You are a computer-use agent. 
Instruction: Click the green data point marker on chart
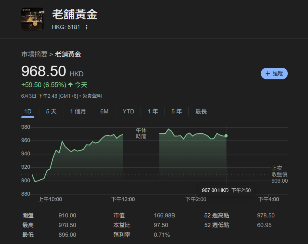pos(226,136)
